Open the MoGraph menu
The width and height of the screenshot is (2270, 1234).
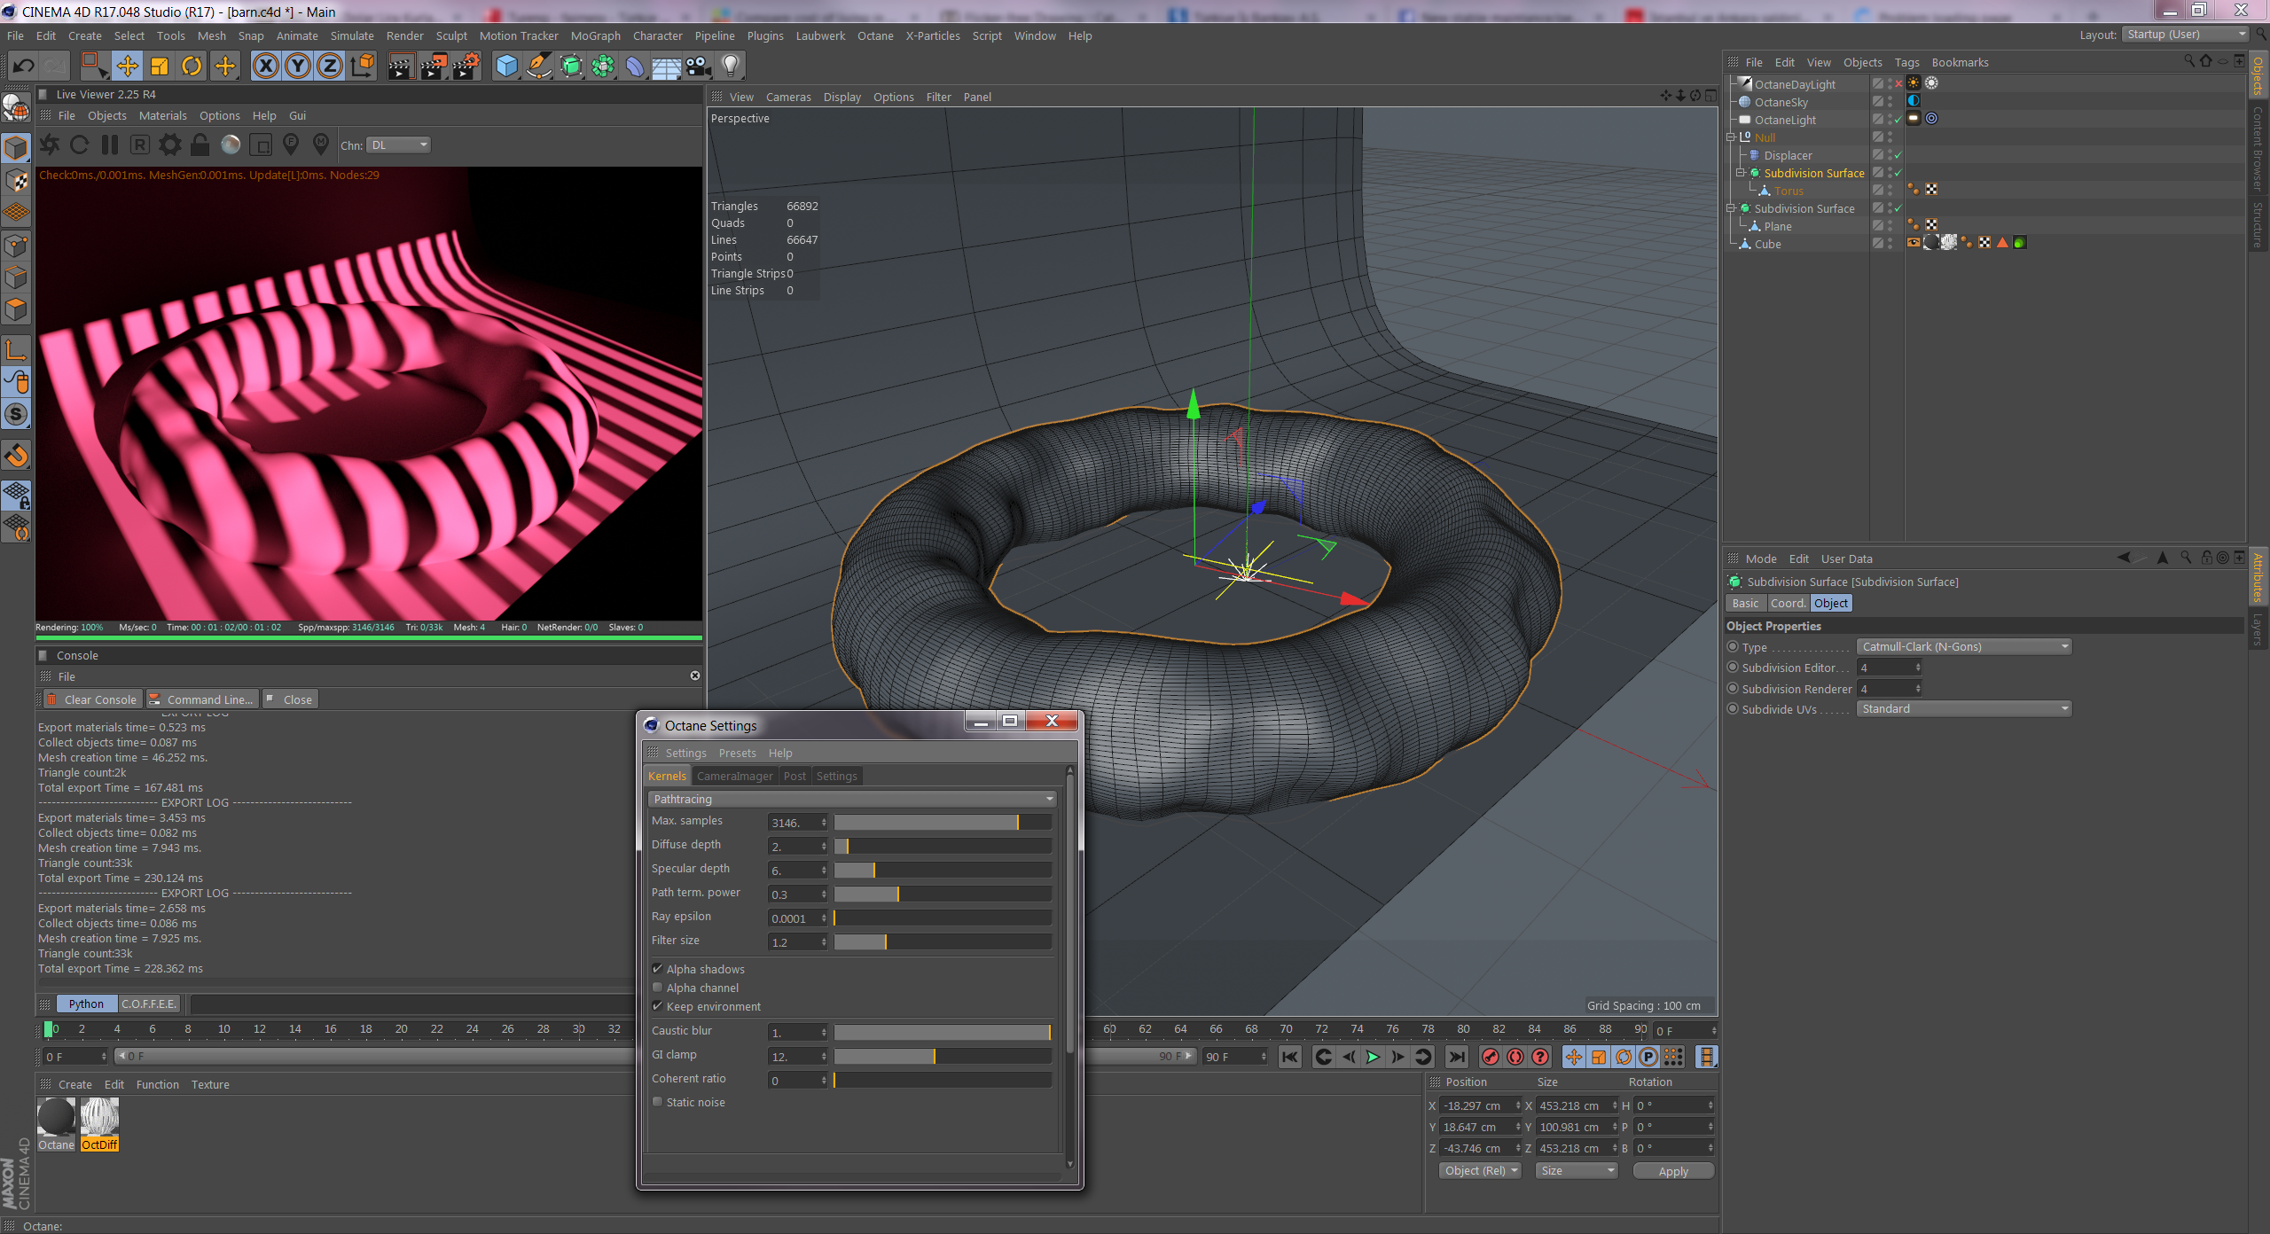[595, 35]
